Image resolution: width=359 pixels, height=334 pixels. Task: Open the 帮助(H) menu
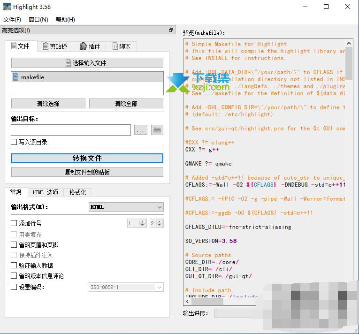65,19
